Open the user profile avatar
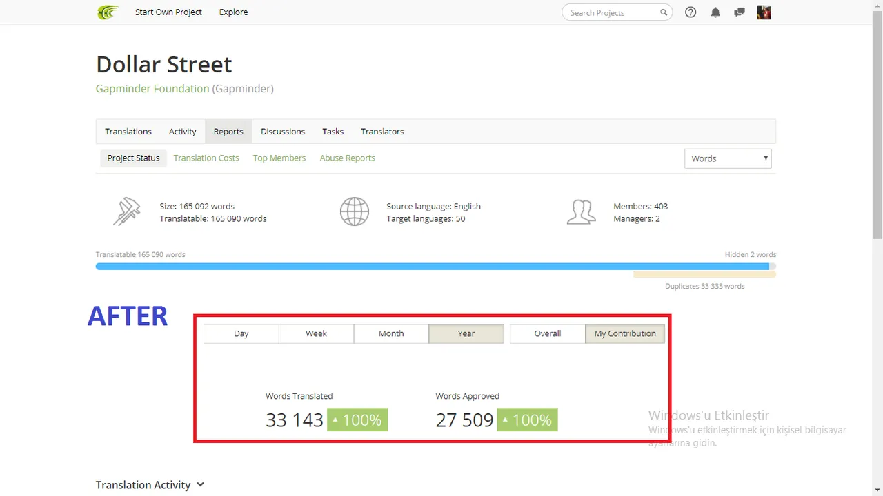The image size is (883, 496). pos(764,12)
